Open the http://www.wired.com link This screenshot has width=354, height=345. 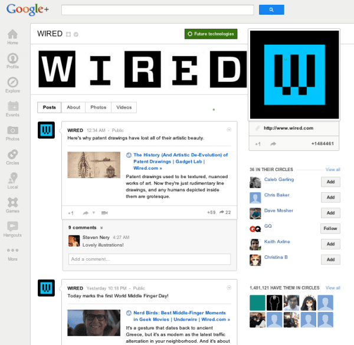289,128
